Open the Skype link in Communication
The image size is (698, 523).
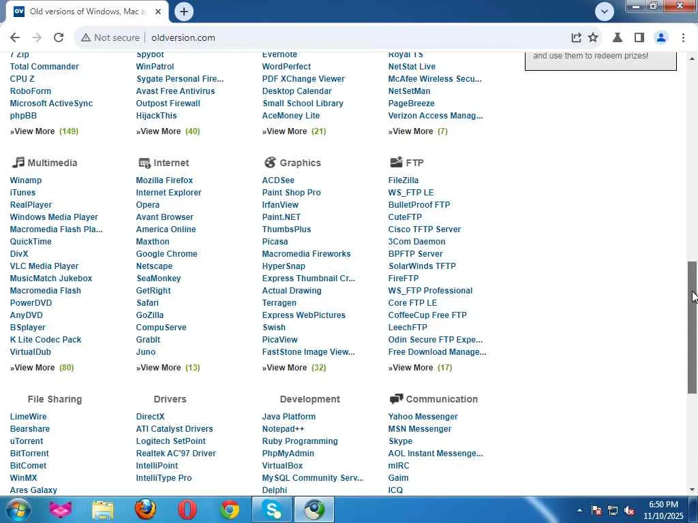point(400,441)
